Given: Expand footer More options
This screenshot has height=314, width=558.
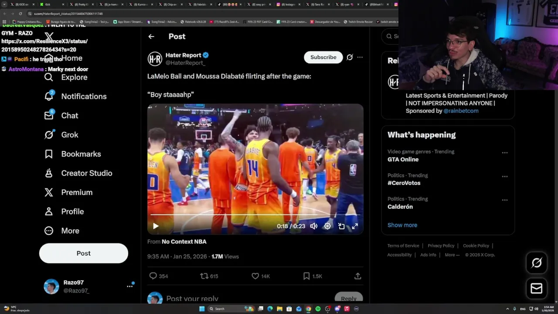Looking at the screenshot, I should click(x=452, y=255).
